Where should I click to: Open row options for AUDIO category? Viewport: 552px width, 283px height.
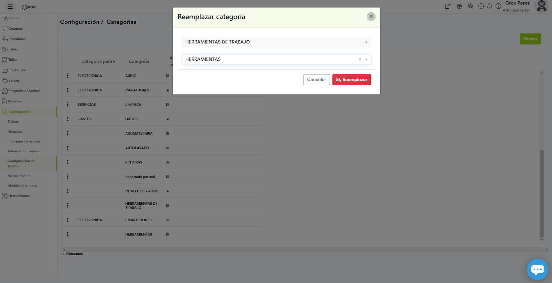[68, 75]
